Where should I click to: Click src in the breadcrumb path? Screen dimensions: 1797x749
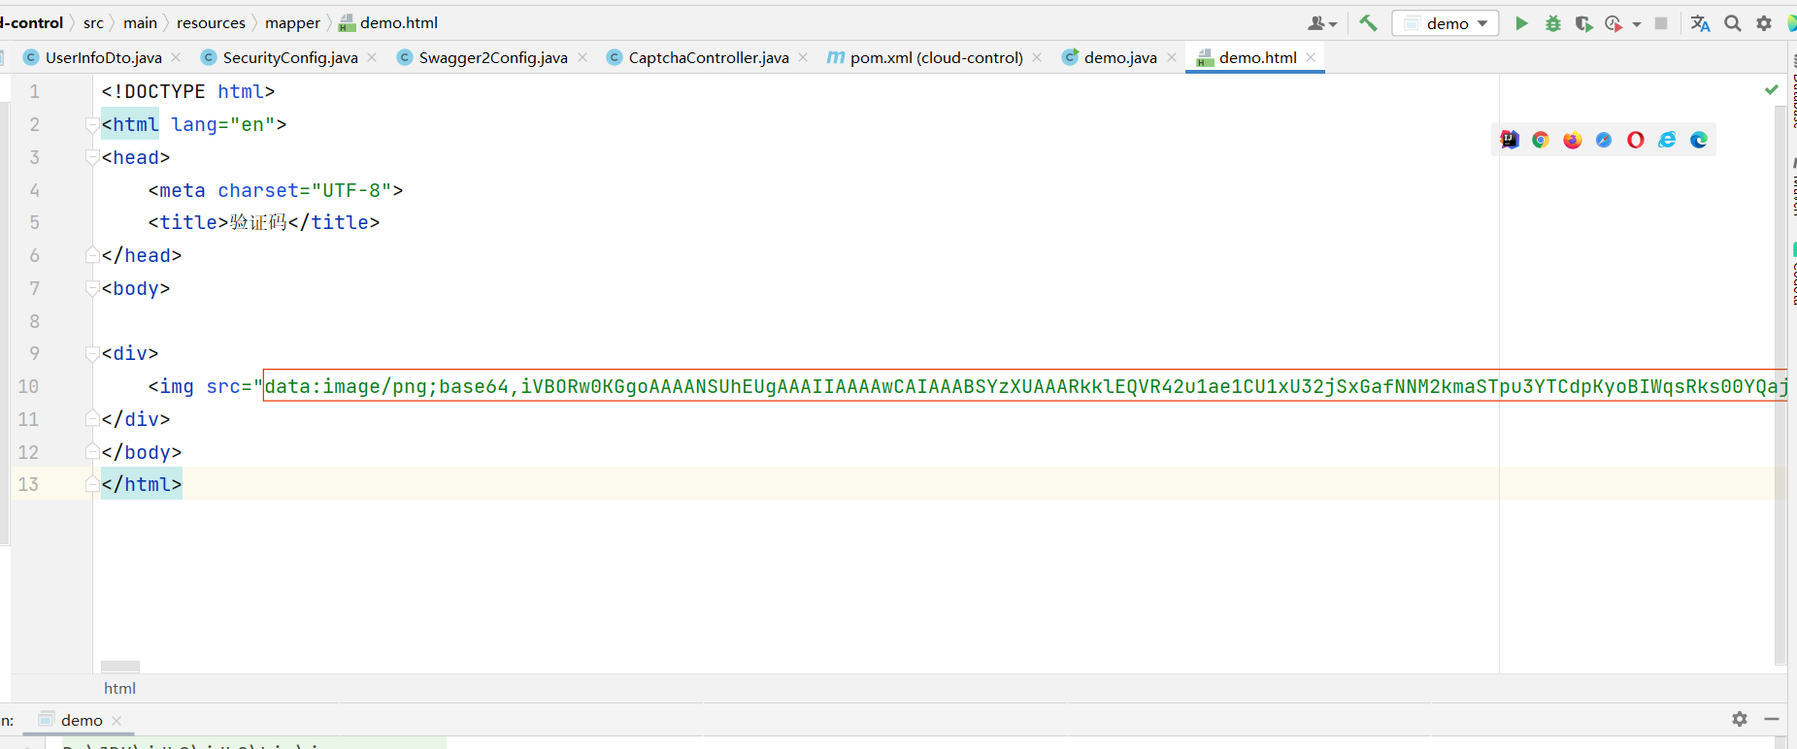pos(93,22)
